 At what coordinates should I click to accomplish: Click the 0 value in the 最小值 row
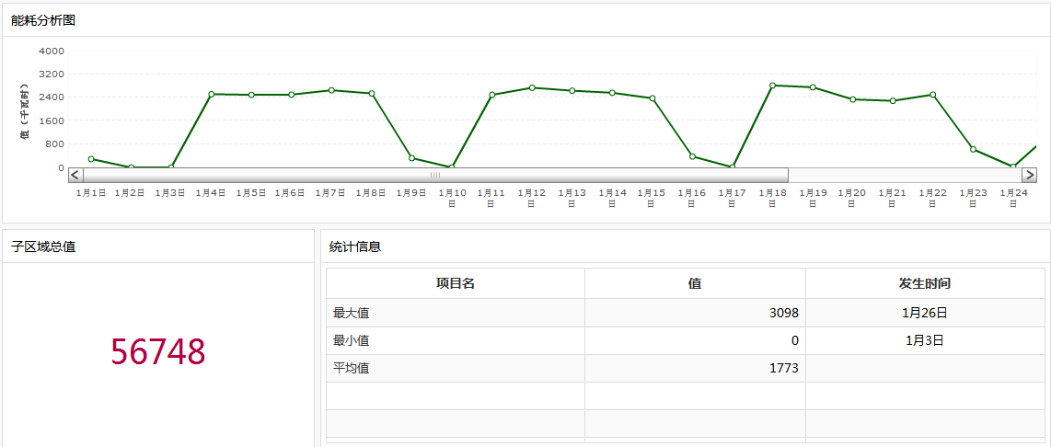click(x=695, y=340)
